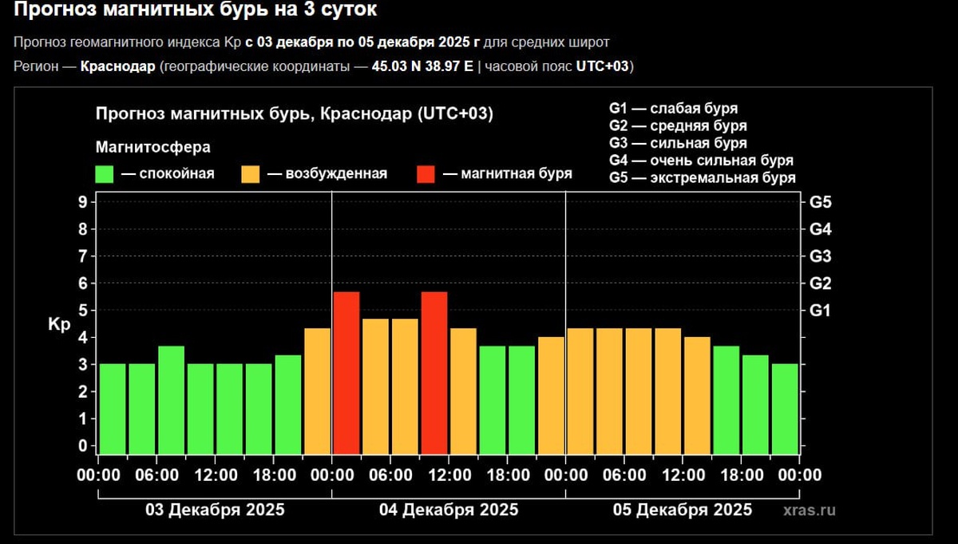Select the '04 Декабря 2025' date label
The width and height of the screenshot is (958, 544).
(449, 510)
